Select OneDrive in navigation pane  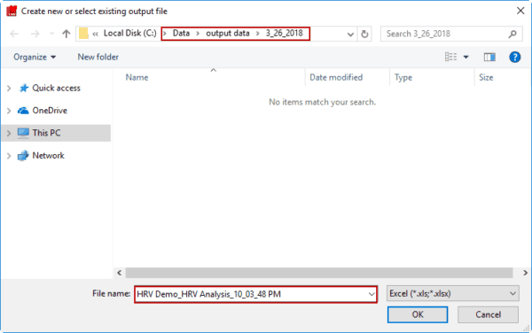(x=50, y=111)
